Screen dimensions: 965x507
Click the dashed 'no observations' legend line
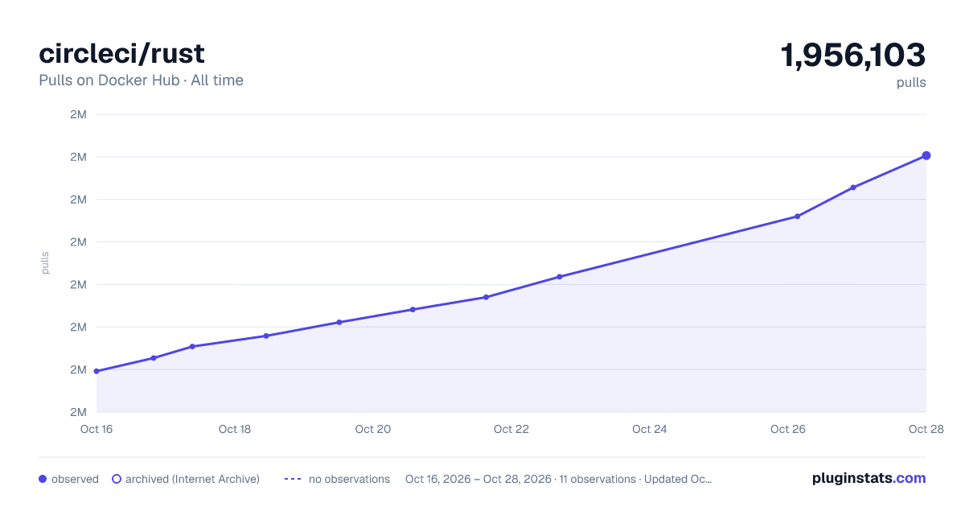[x=293, y=479]
